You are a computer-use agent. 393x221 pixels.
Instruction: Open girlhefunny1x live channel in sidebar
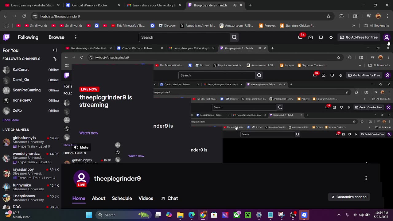point(30,142)
